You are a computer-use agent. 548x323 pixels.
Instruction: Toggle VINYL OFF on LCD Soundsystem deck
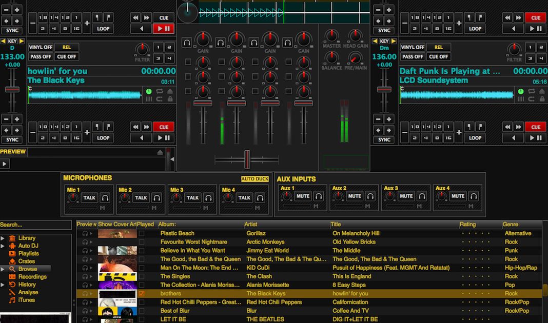point(413,47)
